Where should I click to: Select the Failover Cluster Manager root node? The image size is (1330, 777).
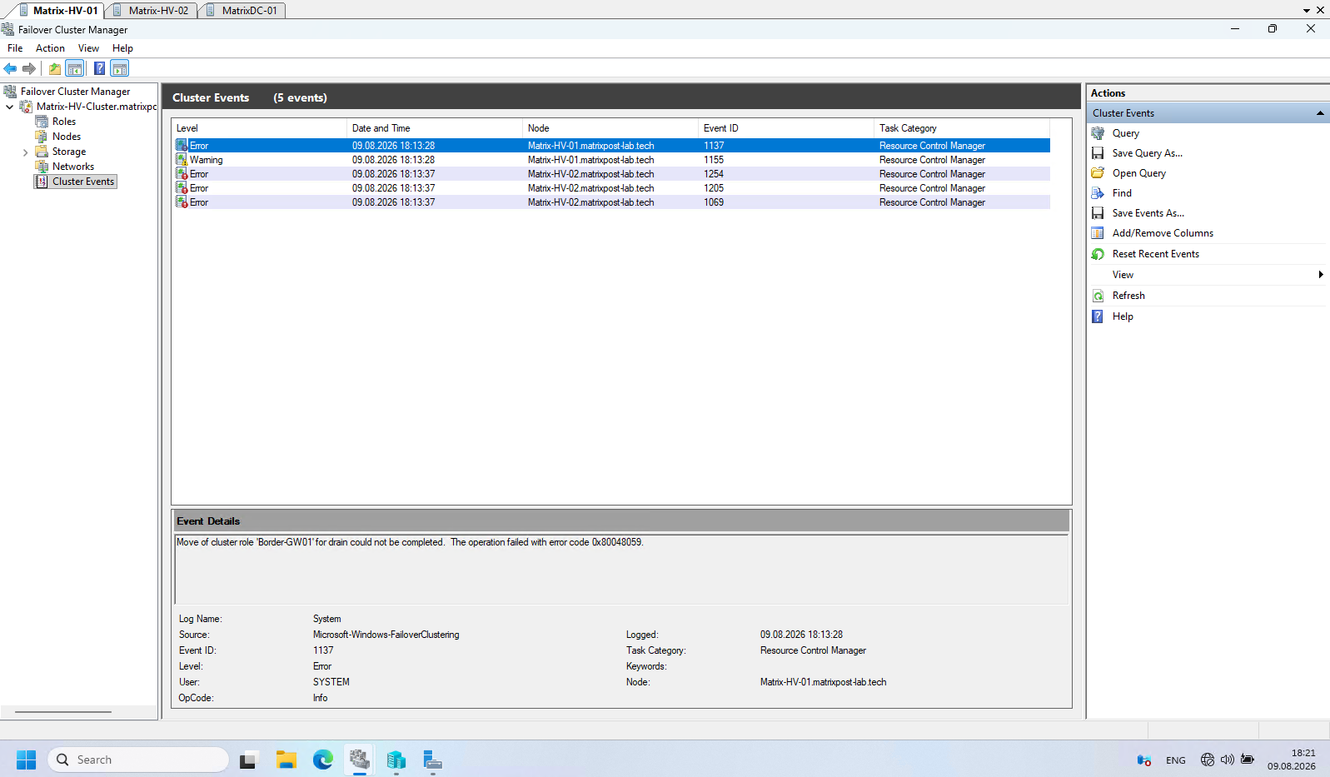tap(75, 92)
